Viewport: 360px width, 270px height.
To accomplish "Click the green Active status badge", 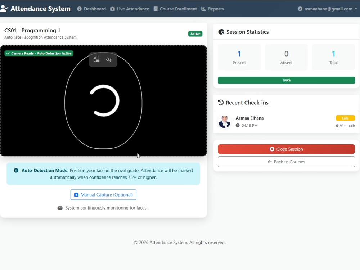I will click(x=195, y=34).
